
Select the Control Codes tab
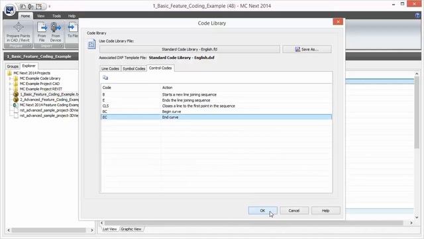pyautogui.click(x=160, y=68)
